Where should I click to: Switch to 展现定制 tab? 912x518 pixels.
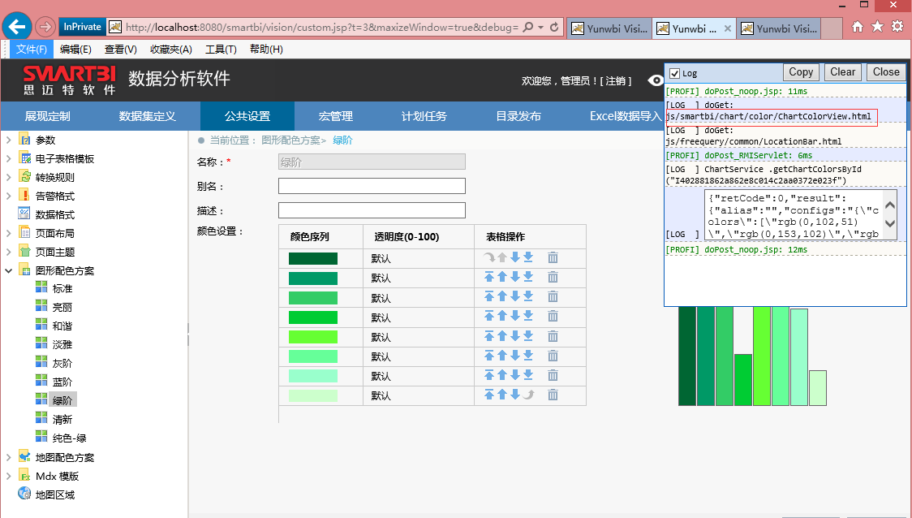[x=47, y=116]
